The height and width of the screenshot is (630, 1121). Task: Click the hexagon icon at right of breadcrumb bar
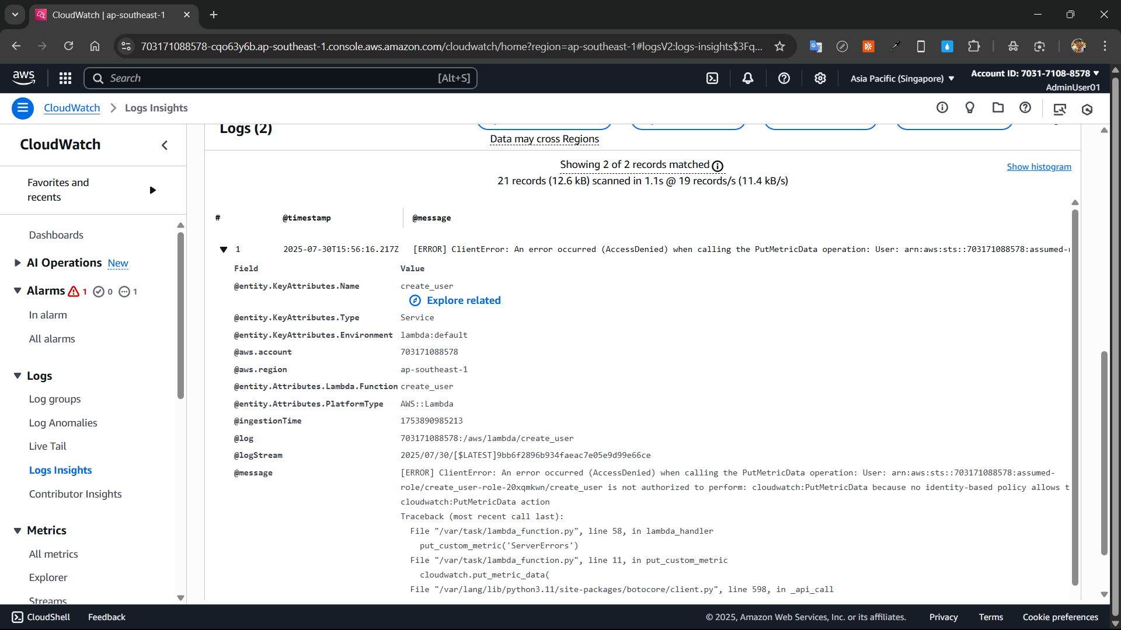(x=1087, y=109)
